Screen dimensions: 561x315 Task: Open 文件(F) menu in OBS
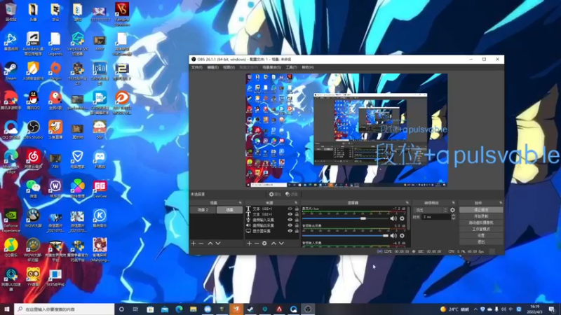click(197, 67)
